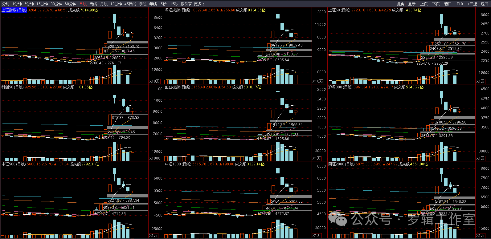Screen dimensions: 491x239
Task: Switch to the 周线 weekly tab
Action: [x=93, y=4]
